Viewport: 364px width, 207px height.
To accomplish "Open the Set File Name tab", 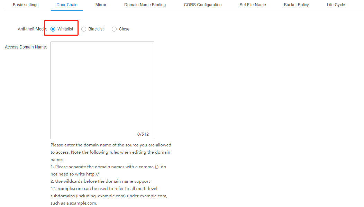I will (253, 4).
